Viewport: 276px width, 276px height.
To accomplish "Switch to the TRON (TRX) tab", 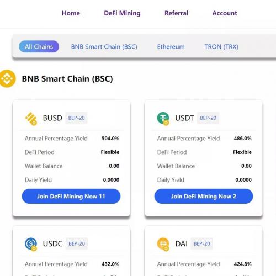I will pos(221,47).
